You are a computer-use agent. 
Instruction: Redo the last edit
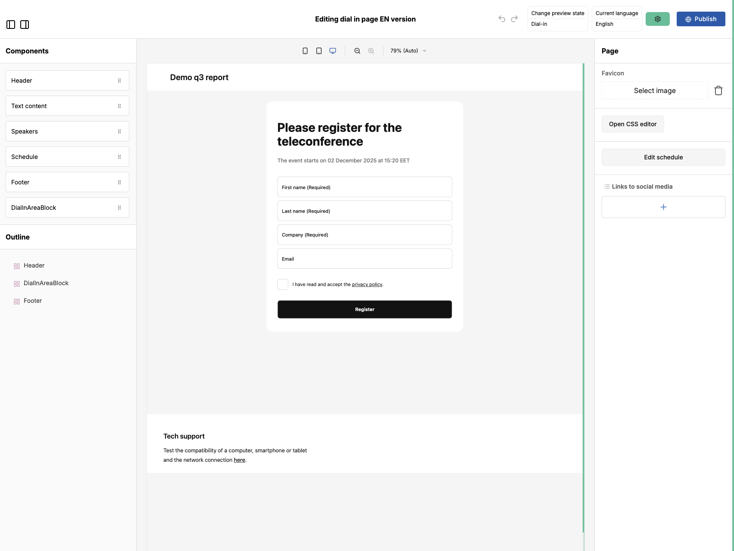tap(514, 19)
